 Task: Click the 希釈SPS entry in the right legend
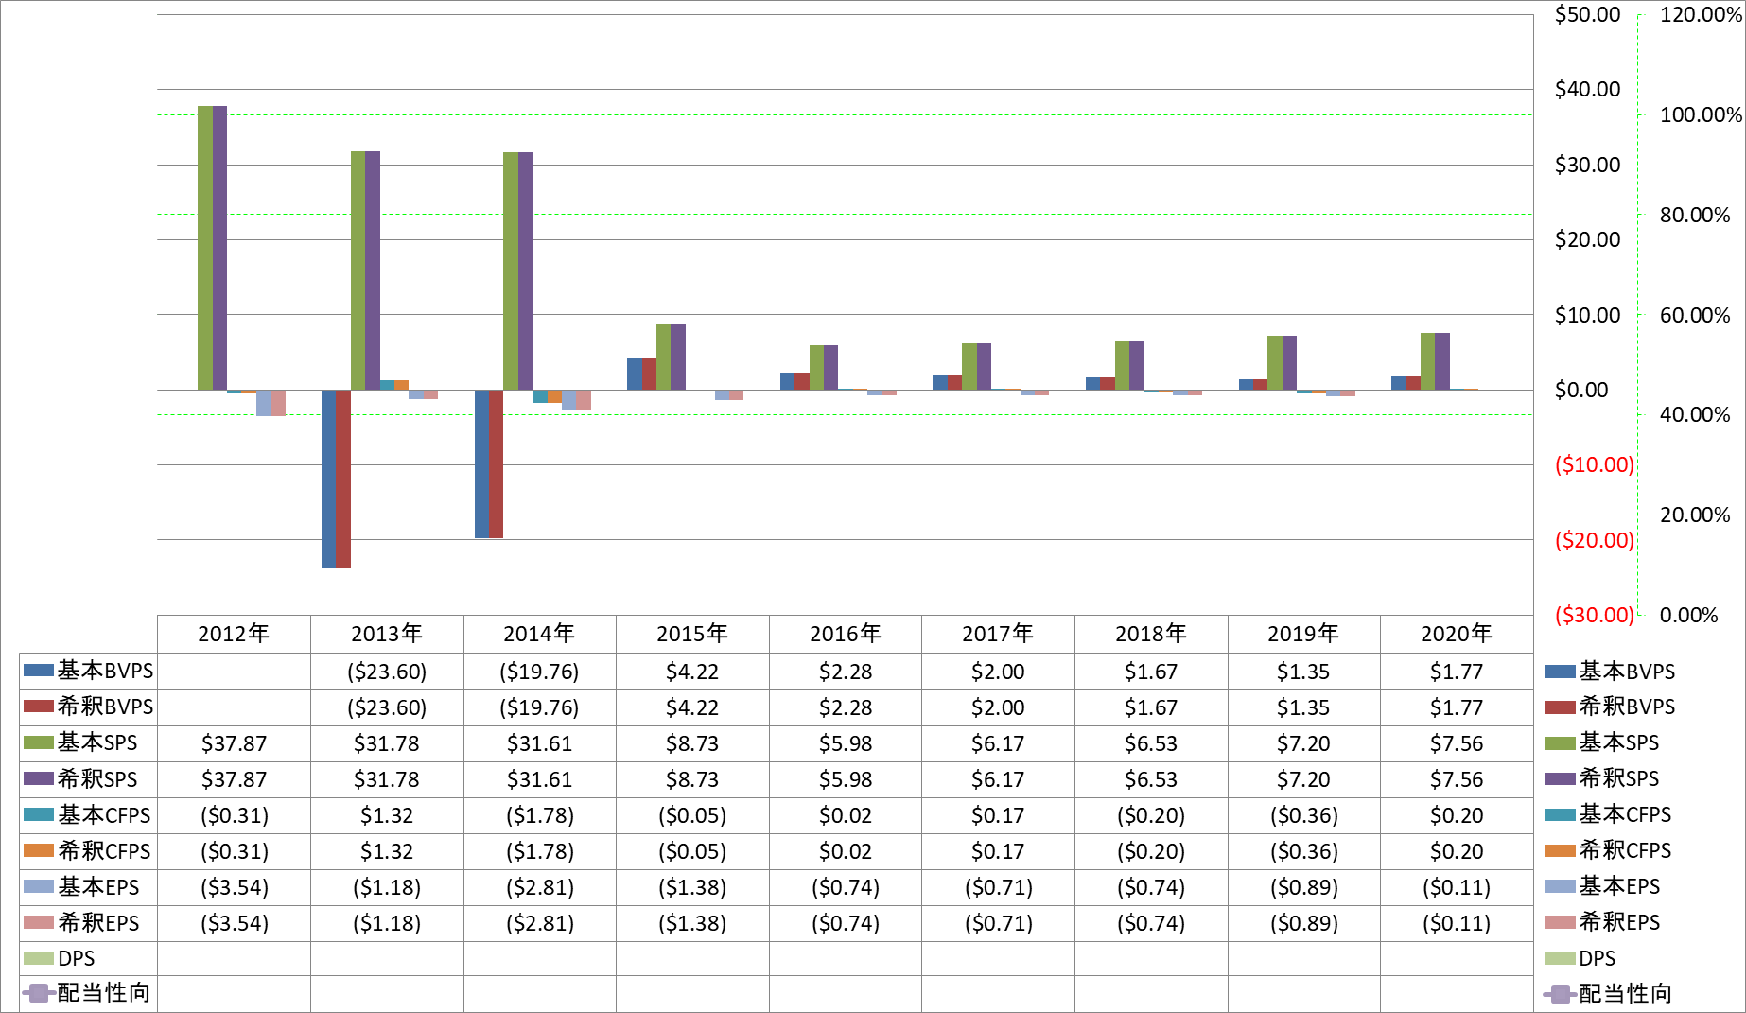click(x=1602, y=778)
